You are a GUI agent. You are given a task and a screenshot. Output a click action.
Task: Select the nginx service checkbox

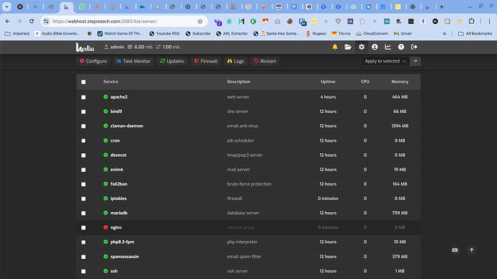click(84, 228)
